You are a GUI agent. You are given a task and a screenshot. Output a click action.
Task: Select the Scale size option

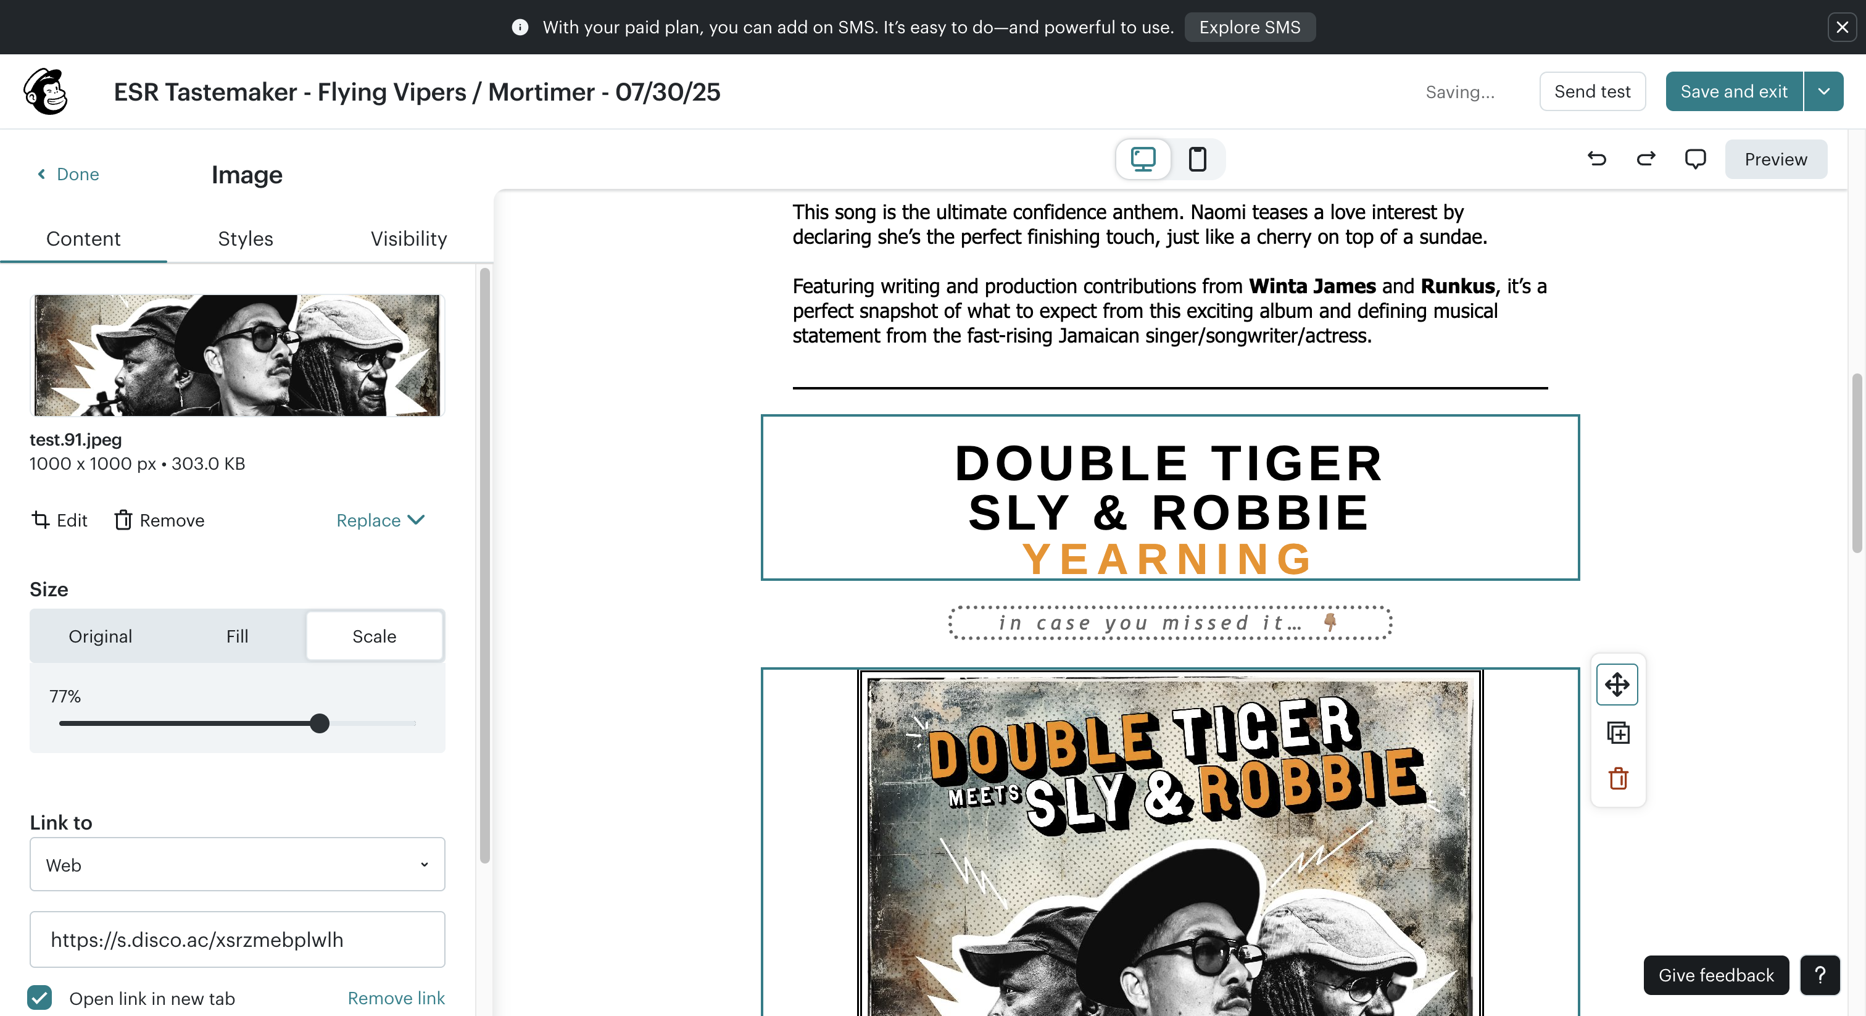374,636
